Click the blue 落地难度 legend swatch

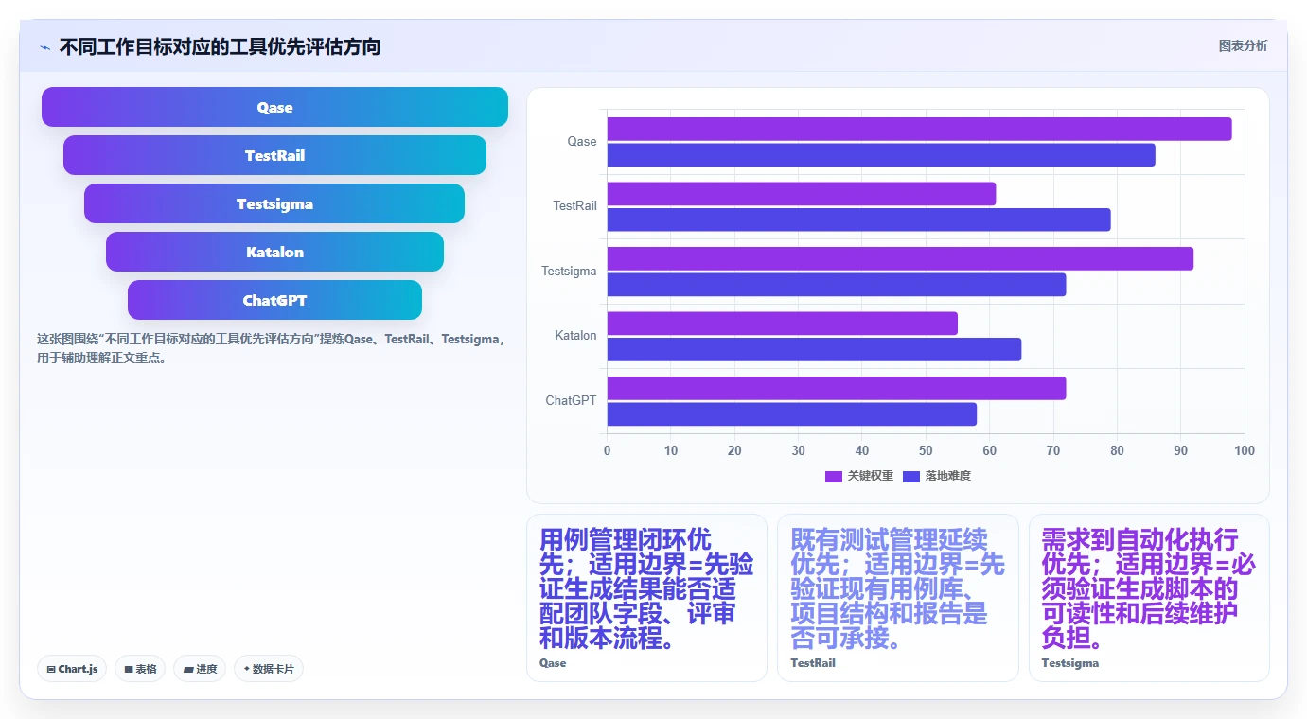(911, 476)
